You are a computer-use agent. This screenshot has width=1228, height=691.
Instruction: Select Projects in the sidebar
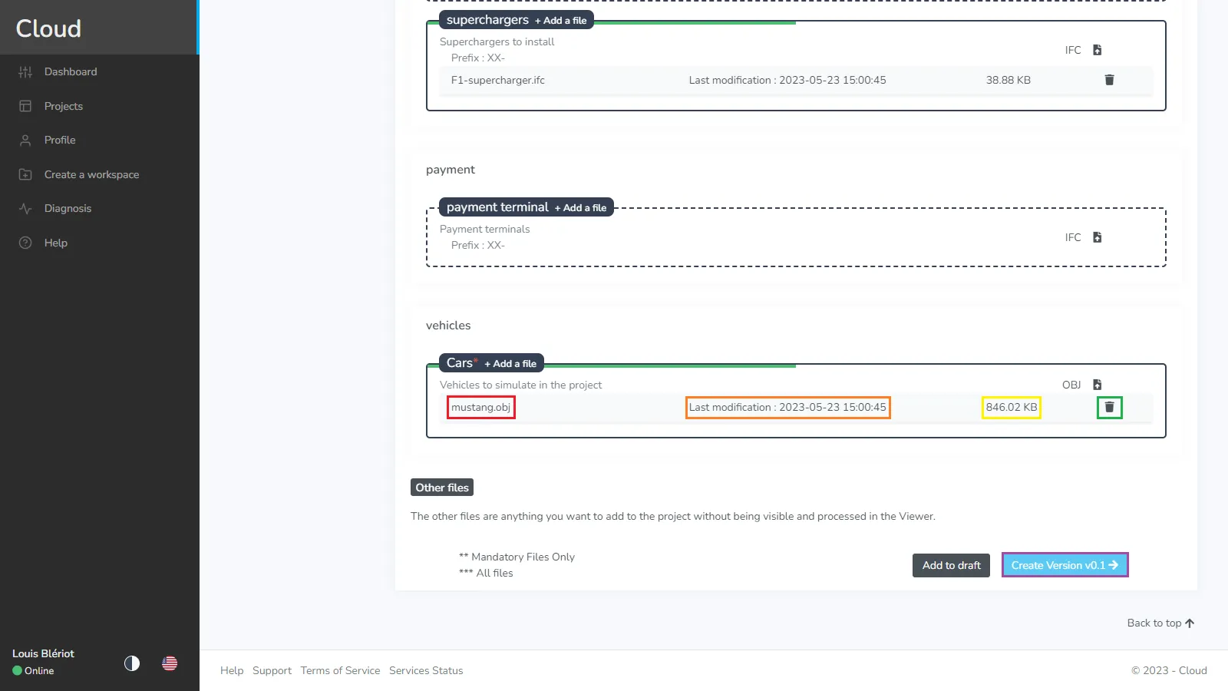pyautogui.click(x=63, y=106)
